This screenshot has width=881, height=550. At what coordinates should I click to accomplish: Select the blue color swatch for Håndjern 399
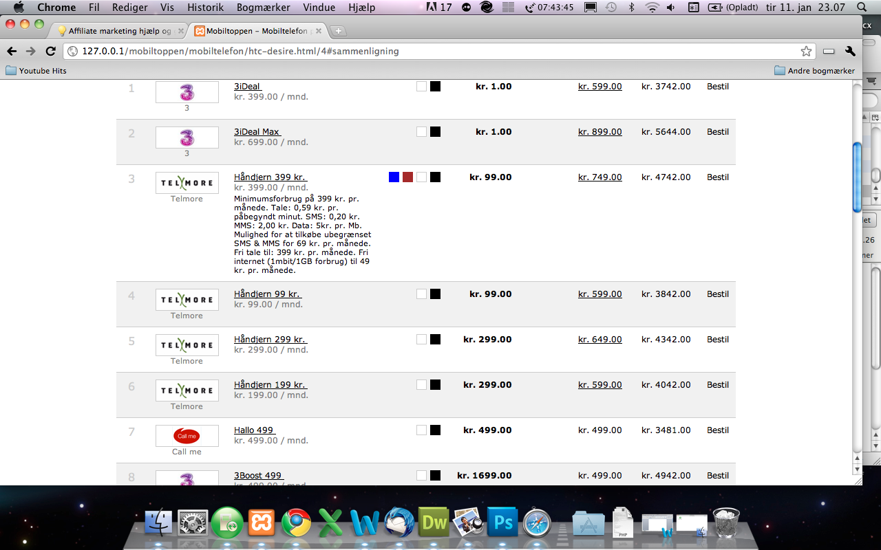pos(394,177)
